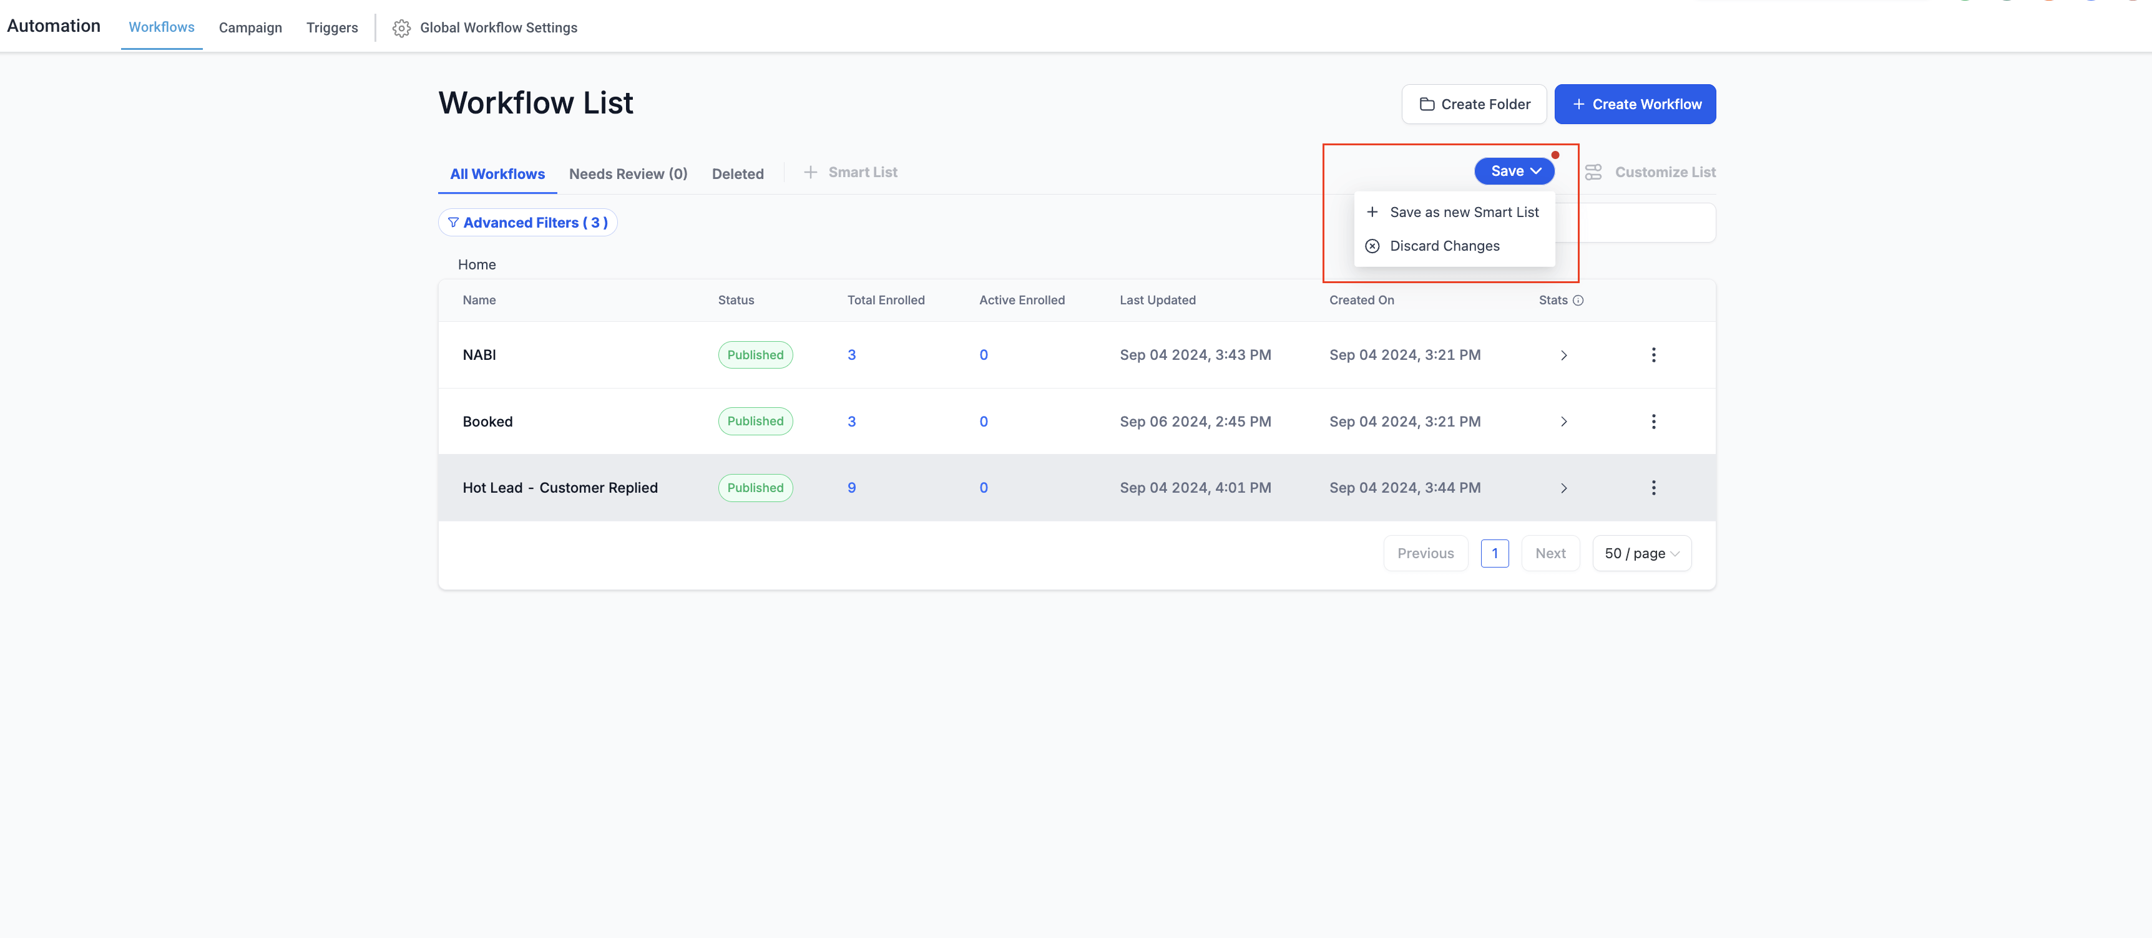Switch to the Deleted tab
This screenshot has width=2152, height=938.
(738, 173)
